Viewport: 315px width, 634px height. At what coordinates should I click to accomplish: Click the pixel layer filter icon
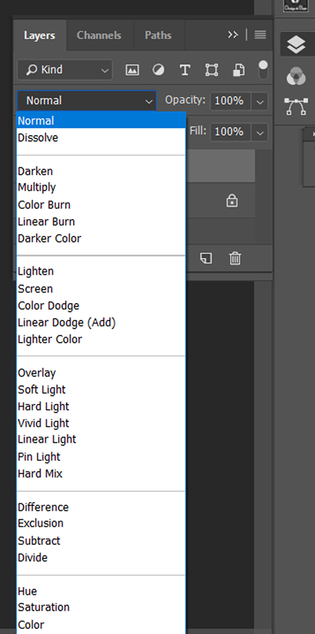click(132, 70)
